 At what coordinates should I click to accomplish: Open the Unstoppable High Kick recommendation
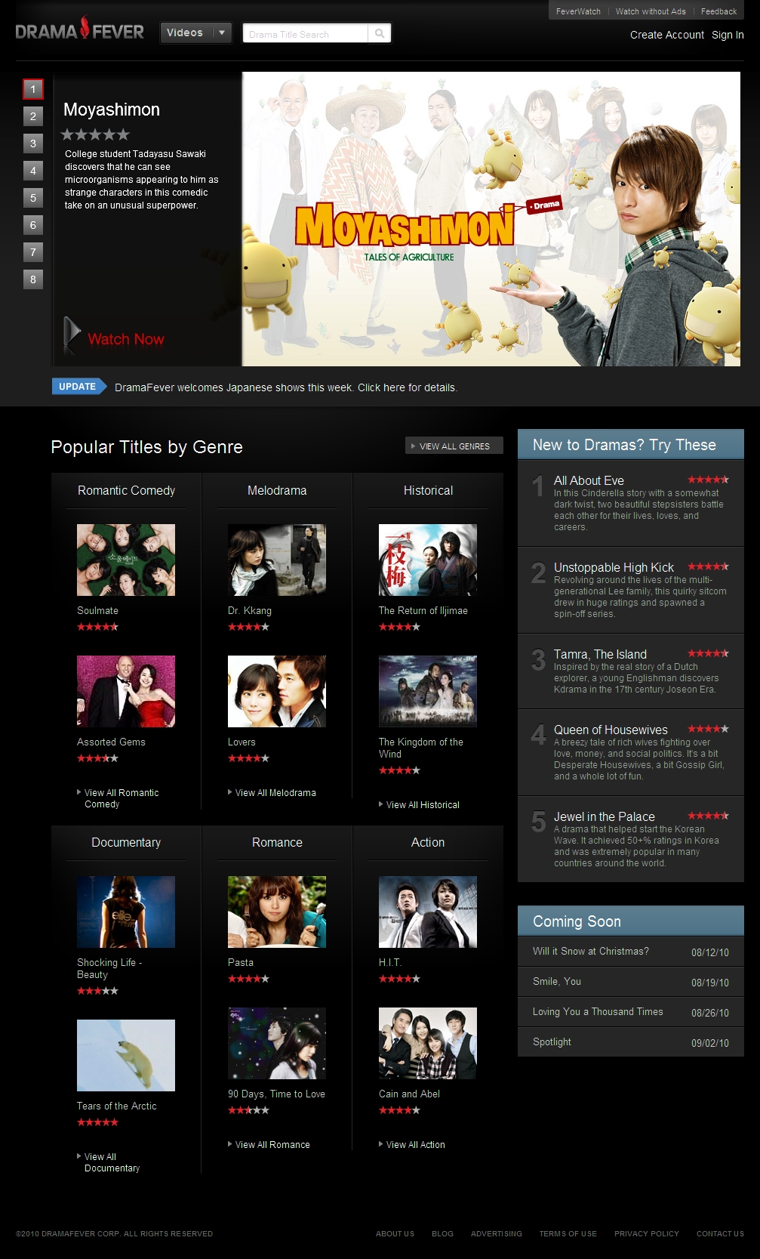(631, 590)
